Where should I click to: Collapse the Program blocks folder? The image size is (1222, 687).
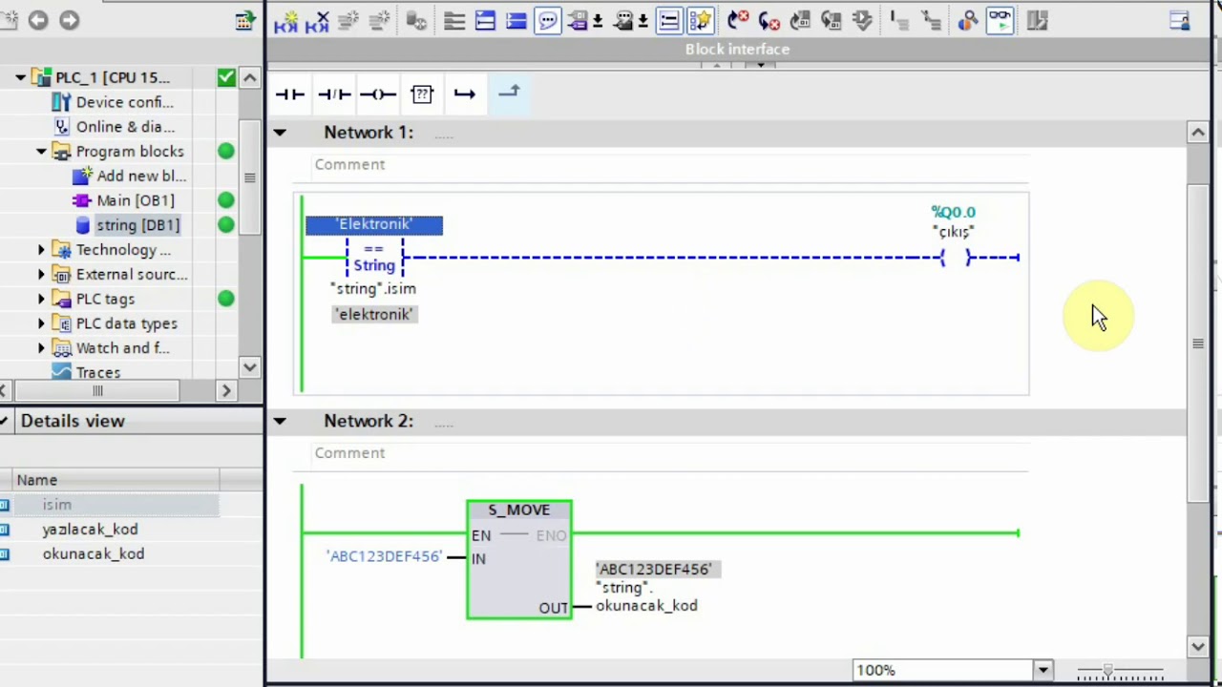click(41, 152)
